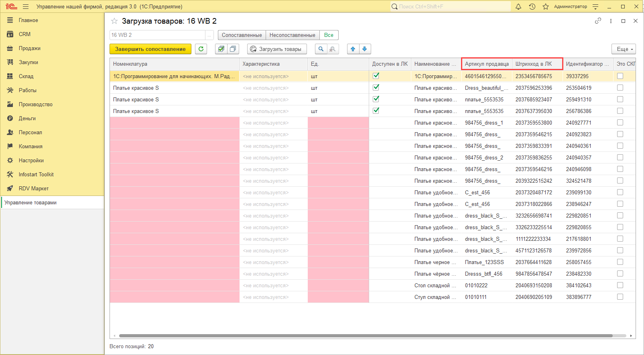Image resolution: width=644 pixels, height=355 pixels.
Task: Select cell Dresss_btfl_456
Action: pyautogui.click(x=487, y=274)
